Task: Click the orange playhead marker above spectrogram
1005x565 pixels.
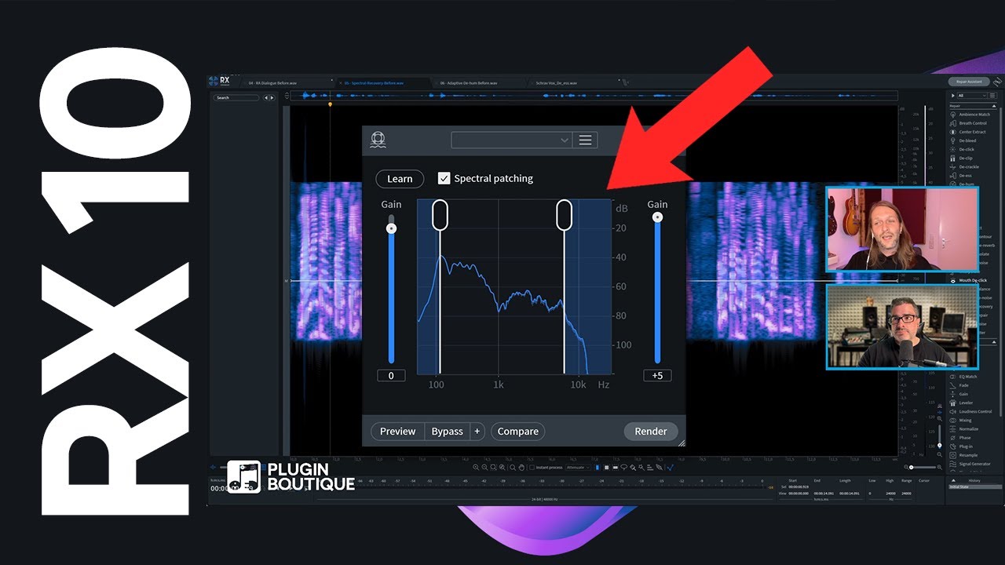Action: pyautogui.click(x=330, y=104)
